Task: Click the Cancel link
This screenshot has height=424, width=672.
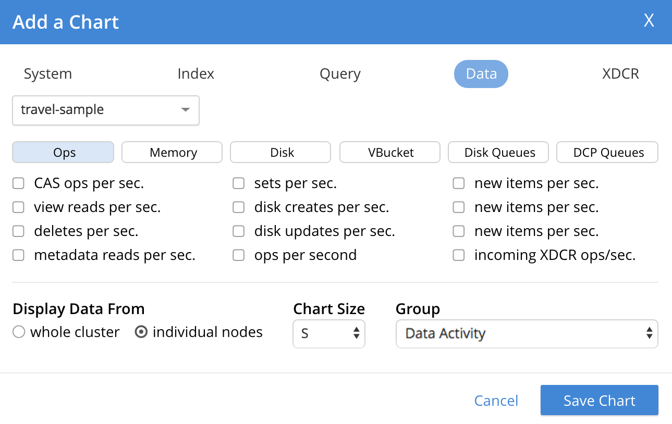Action: pyautogui.click(x=496, y=401)
